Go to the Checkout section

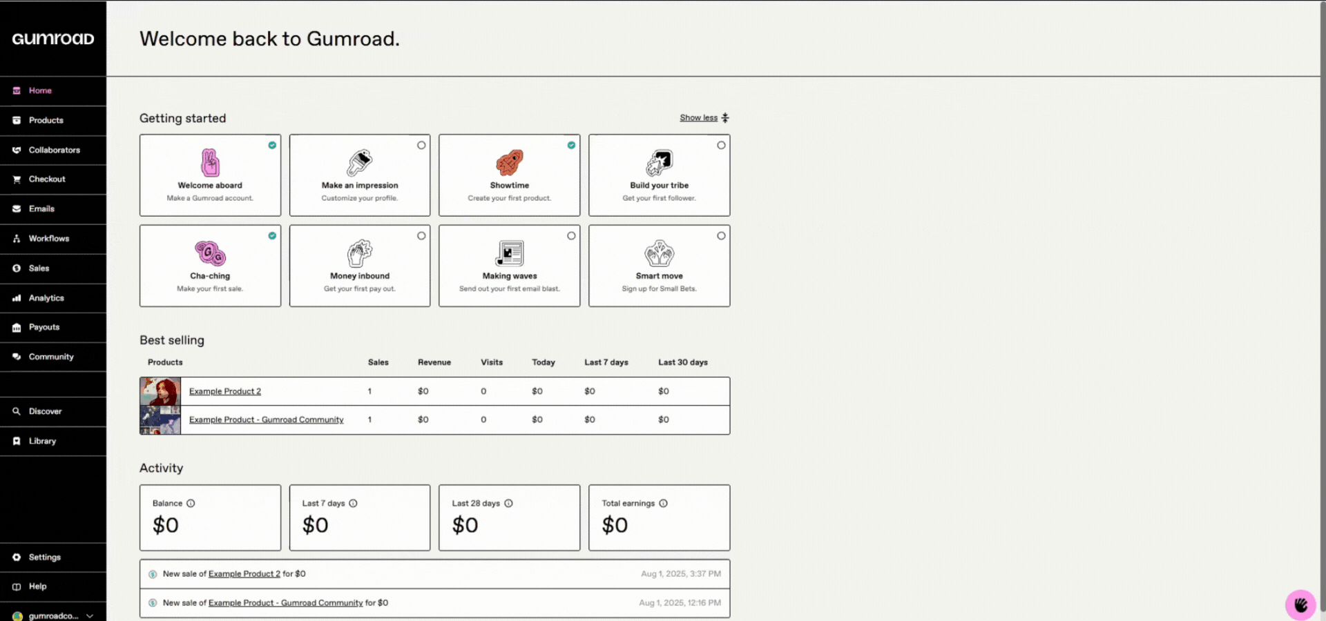pos(53,179)
